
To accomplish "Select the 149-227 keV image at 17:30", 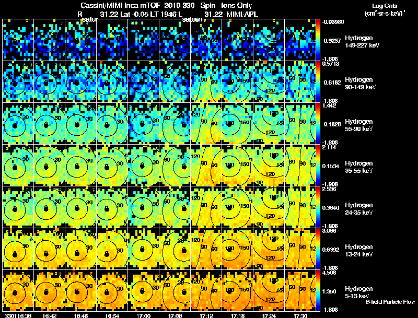I will [300, 40].
